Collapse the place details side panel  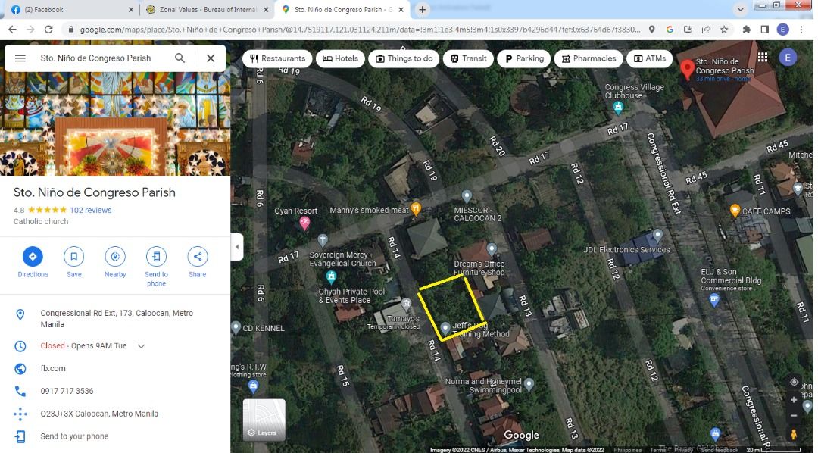(237, 247)
